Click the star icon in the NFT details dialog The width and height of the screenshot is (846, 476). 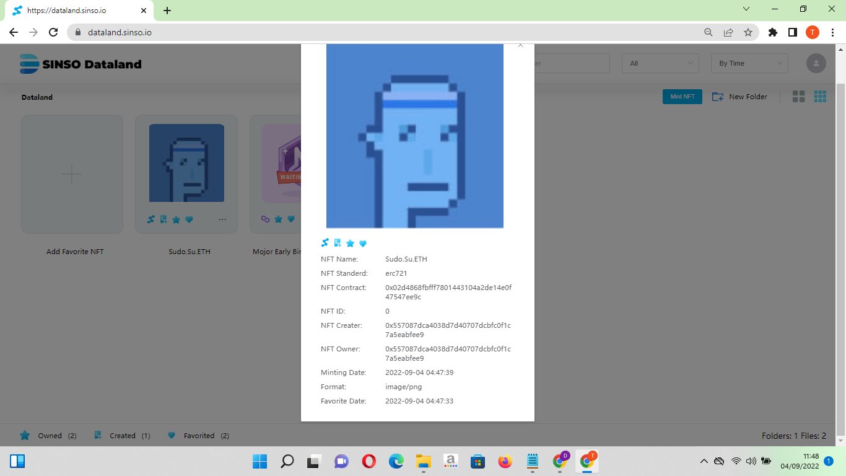tap(350, 244)
